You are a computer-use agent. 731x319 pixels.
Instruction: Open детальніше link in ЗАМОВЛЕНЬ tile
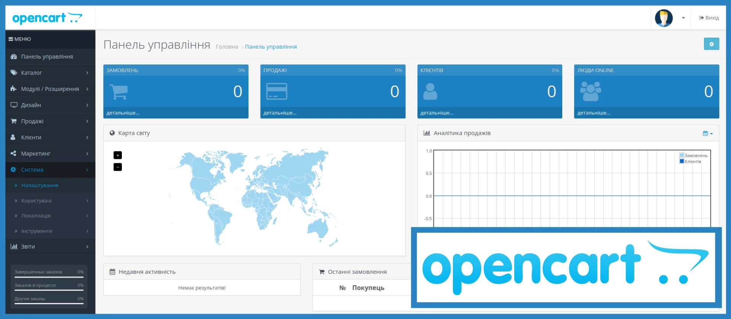[x=123, y=113]
